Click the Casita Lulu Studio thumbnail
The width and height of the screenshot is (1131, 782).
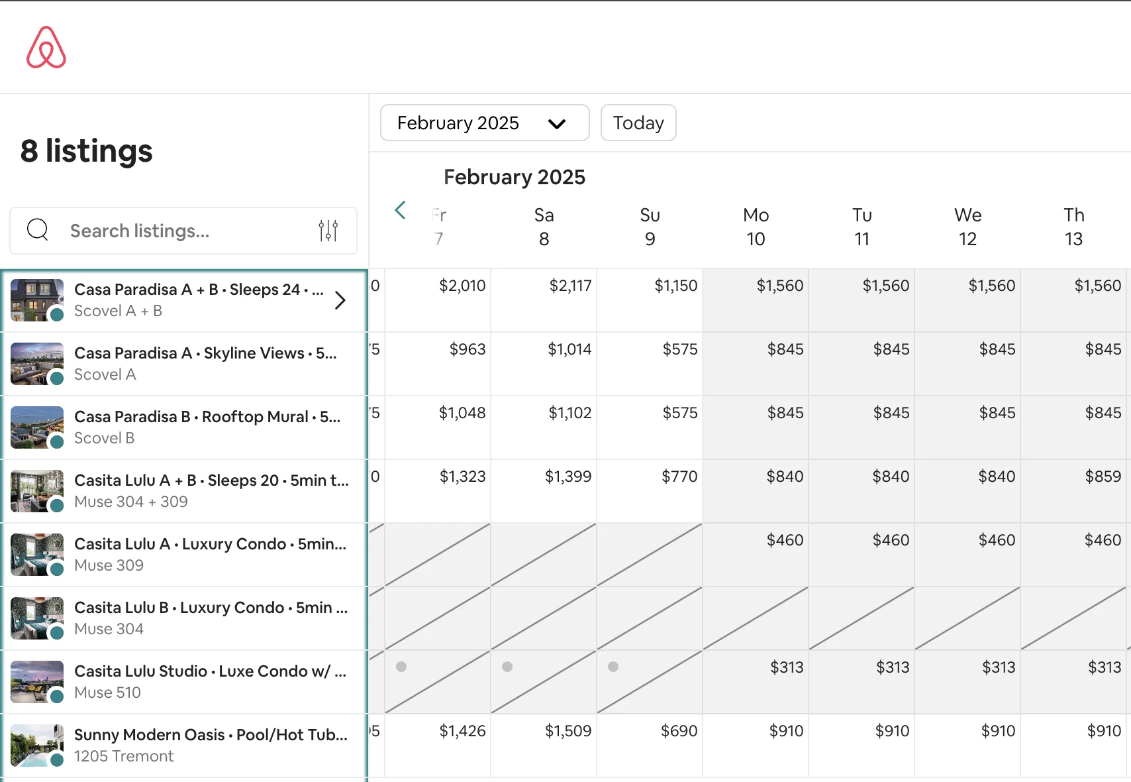click(37, 681)
